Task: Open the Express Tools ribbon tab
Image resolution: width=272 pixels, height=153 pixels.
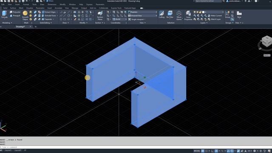Action: coord(116,8)
